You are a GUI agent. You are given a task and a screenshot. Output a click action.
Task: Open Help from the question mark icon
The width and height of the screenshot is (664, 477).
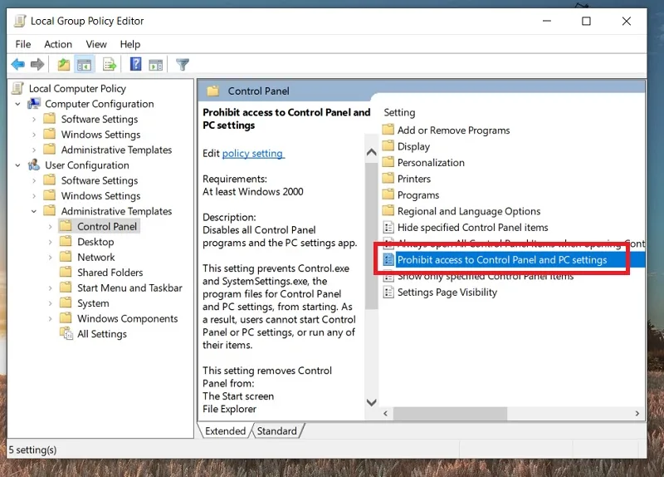tap(135, 65)
